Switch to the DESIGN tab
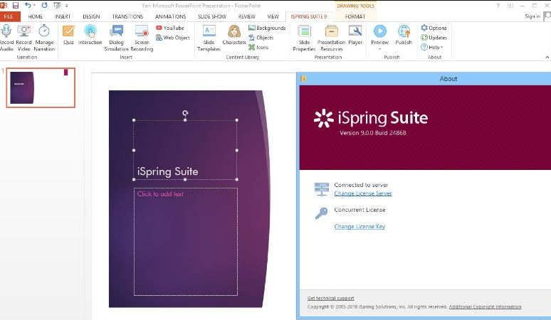 point(91,16)
